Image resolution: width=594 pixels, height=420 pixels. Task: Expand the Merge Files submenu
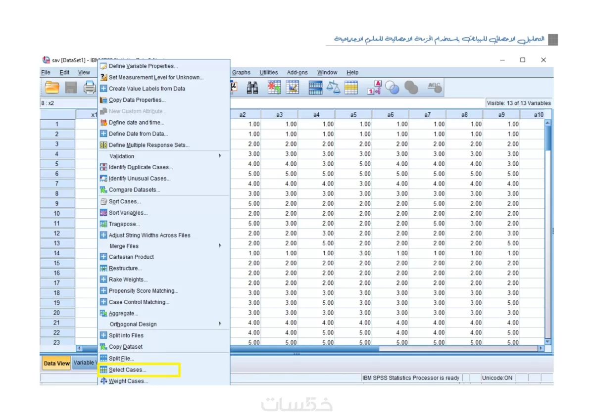pos(148,246)
